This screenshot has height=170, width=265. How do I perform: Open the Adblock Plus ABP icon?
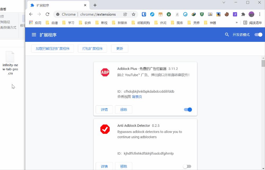[105, 72]
